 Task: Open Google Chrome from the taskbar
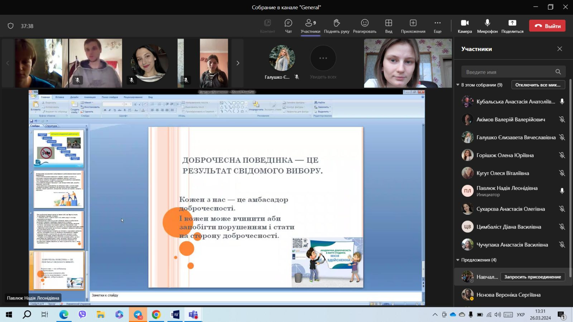156,314
